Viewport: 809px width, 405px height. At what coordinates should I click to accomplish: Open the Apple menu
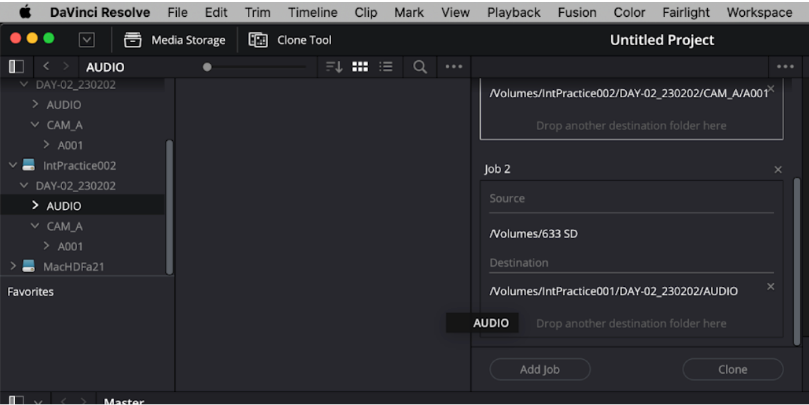coord(25,11)
